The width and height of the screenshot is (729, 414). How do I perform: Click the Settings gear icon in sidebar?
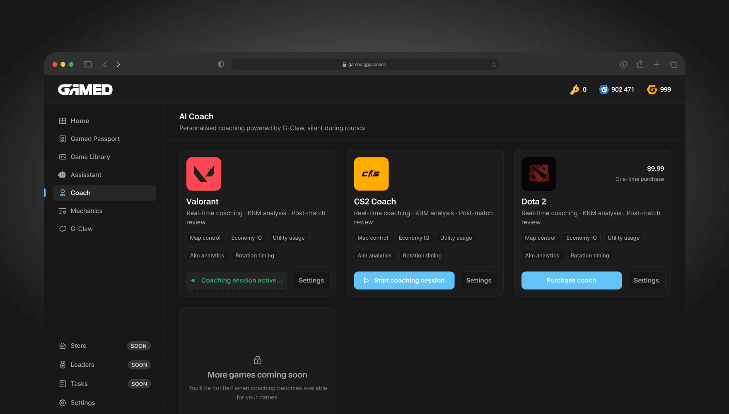coord(63,403)
